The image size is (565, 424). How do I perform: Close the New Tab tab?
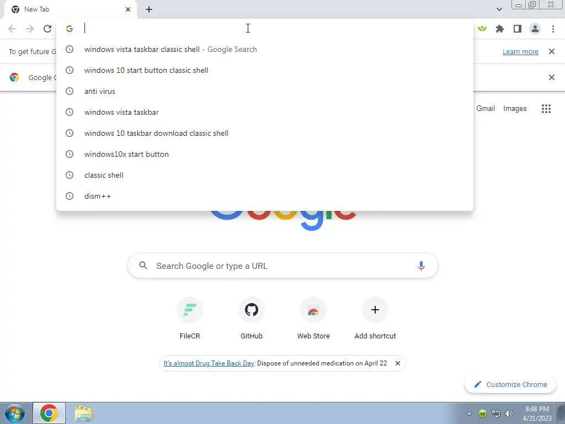[128, 9]
